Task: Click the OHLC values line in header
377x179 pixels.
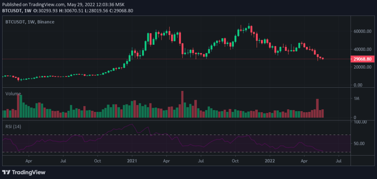Action: [73, 11]
